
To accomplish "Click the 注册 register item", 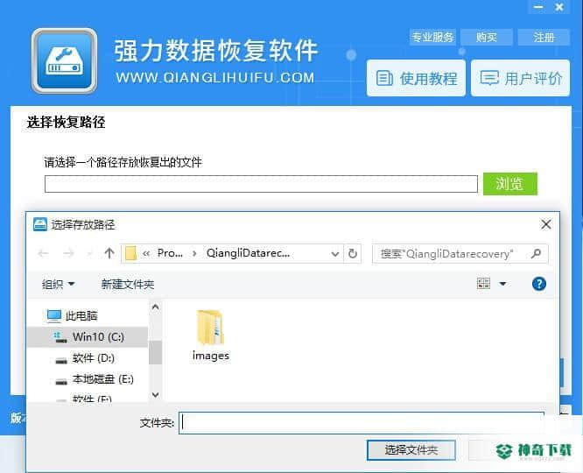I will click(544, 37).
